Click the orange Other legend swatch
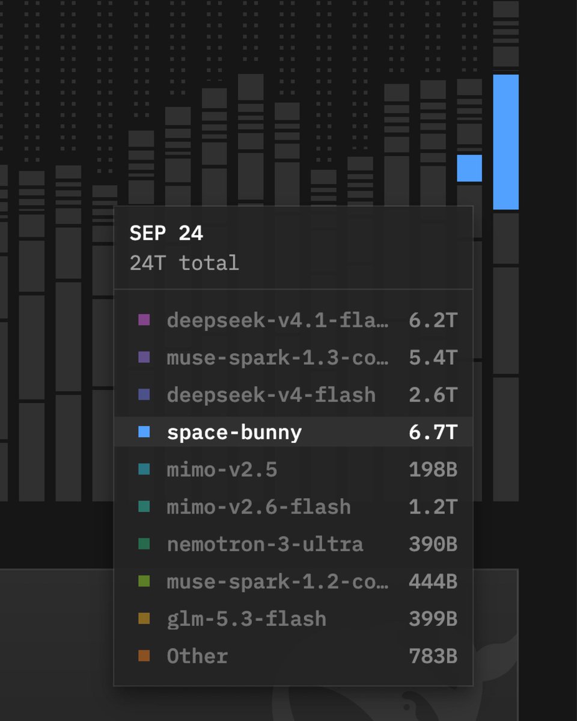This screenshot has width=577, height=721. tap(144, 655)
